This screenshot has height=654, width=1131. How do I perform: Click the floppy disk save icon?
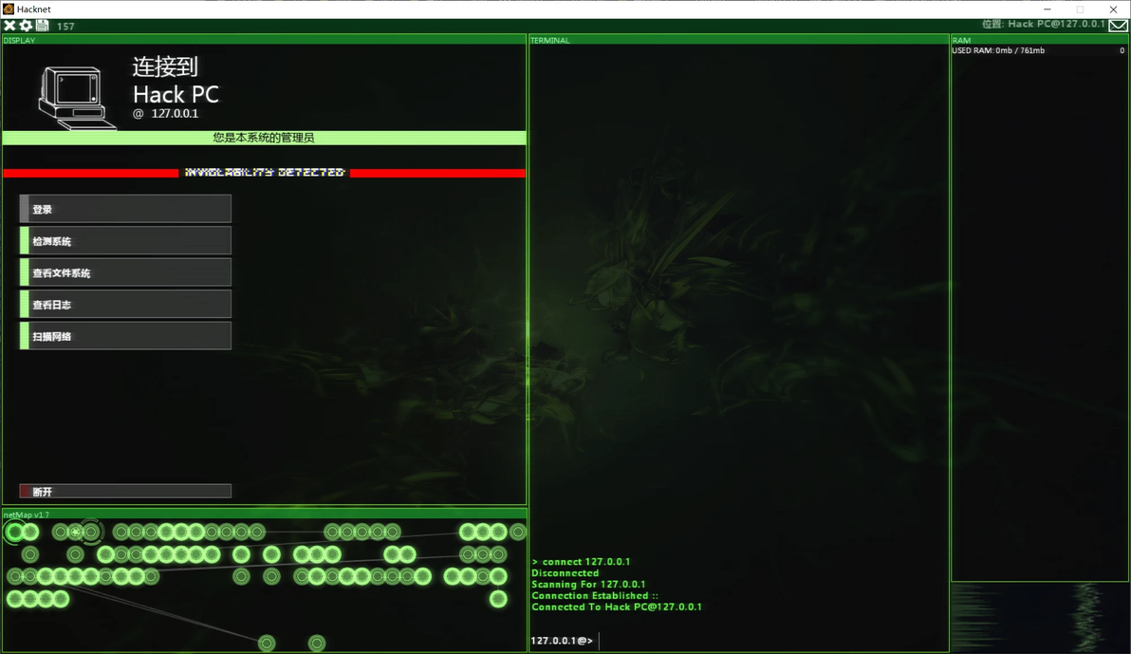pos(43,26)
